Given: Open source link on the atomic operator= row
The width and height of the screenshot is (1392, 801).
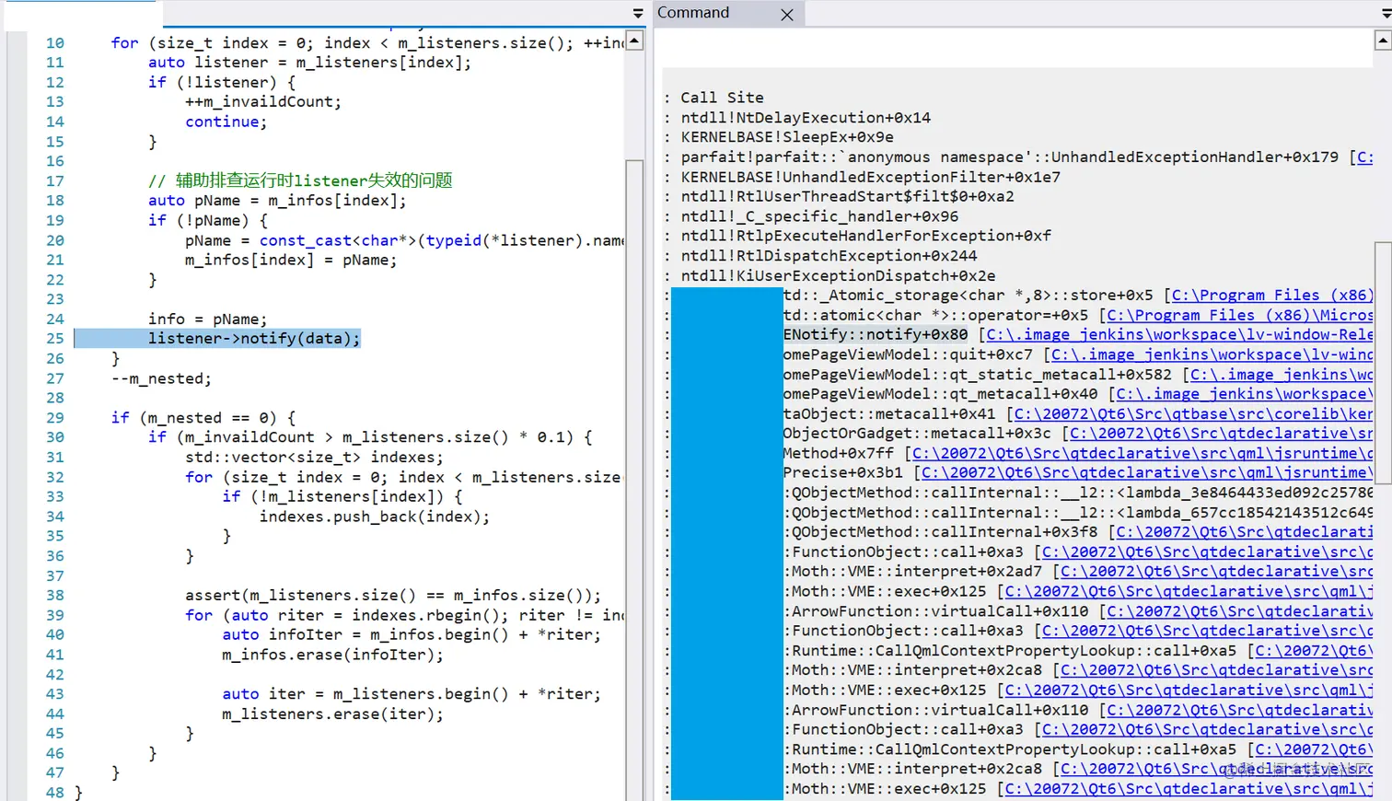Looking at the screenshot, I should 1239,315.
